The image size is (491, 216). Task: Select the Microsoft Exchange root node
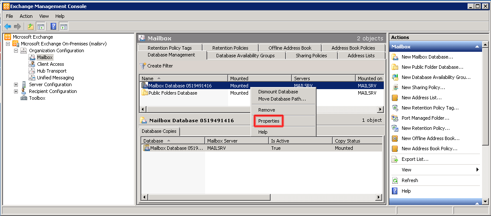click(x=33, y=37)
